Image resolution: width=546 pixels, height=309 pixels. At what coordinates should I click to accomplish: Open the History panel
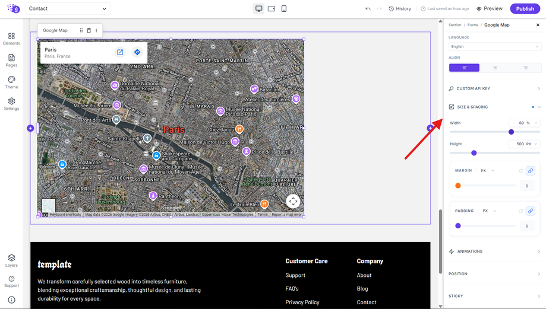click(400, 9)
